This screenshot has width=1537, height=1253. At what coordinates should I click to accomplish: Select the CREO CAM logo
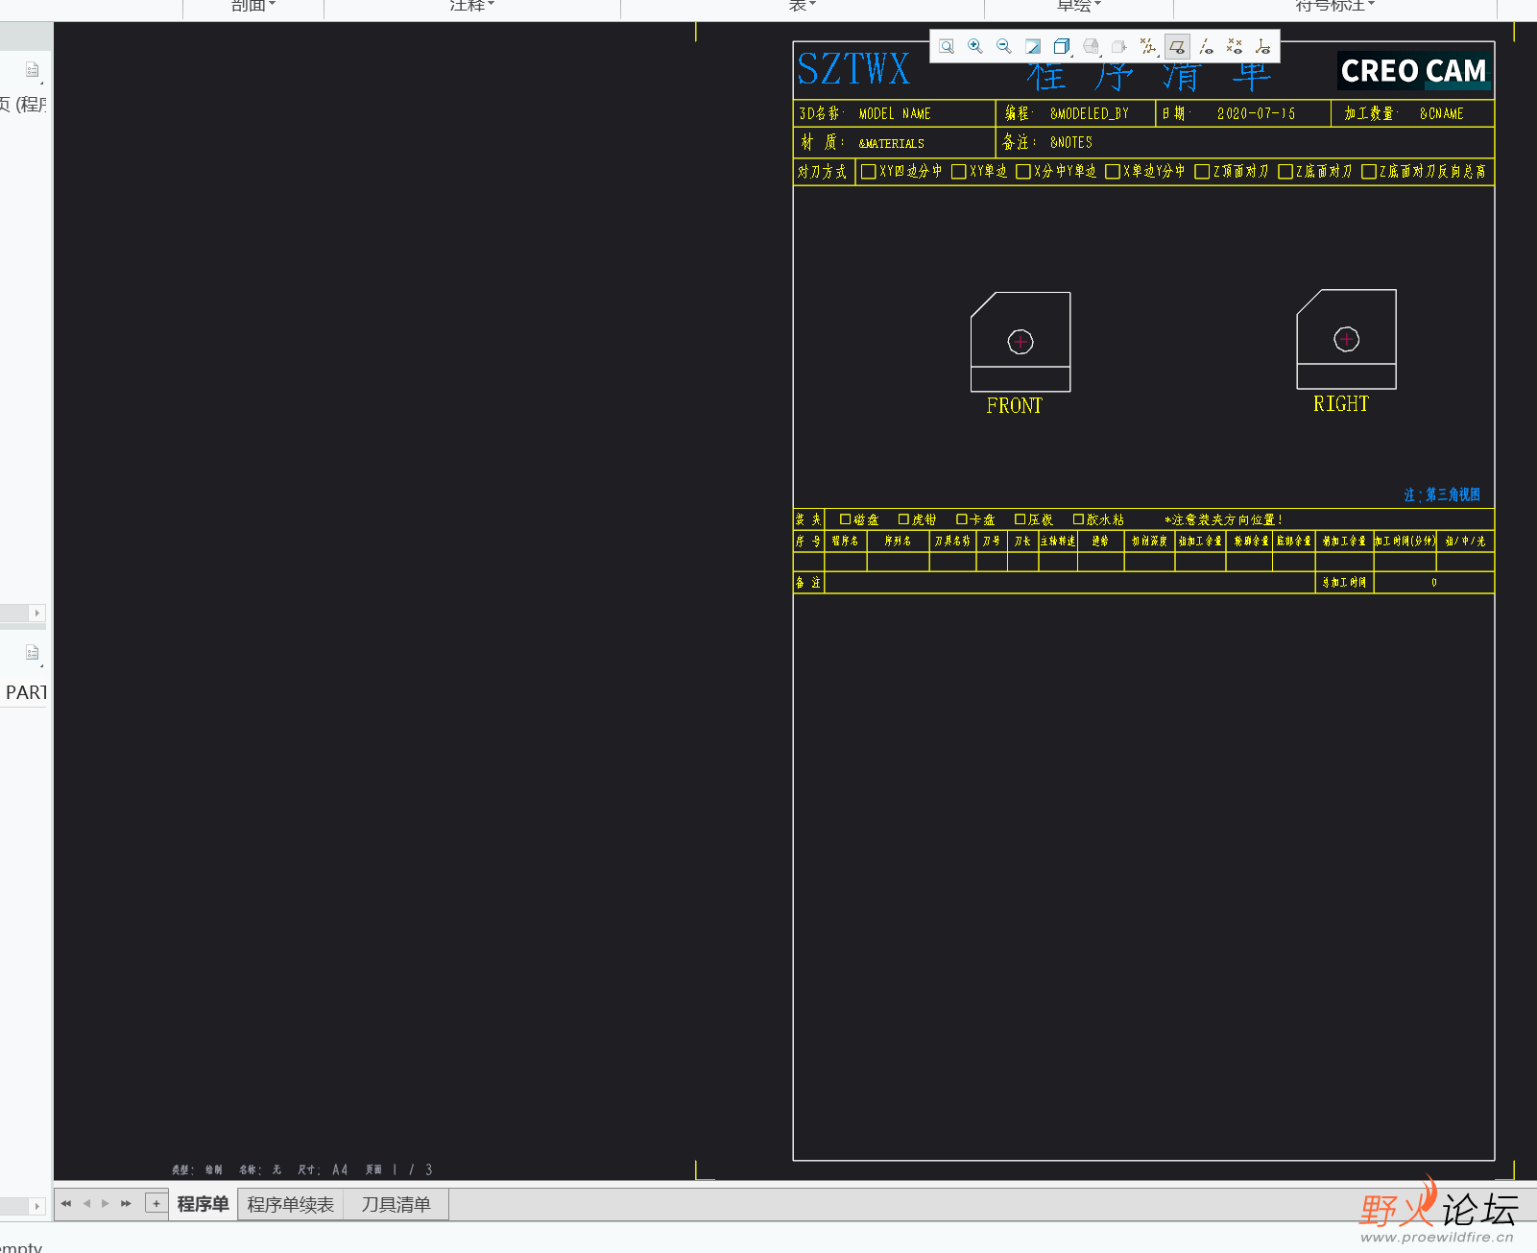(x=1414, y=71)
